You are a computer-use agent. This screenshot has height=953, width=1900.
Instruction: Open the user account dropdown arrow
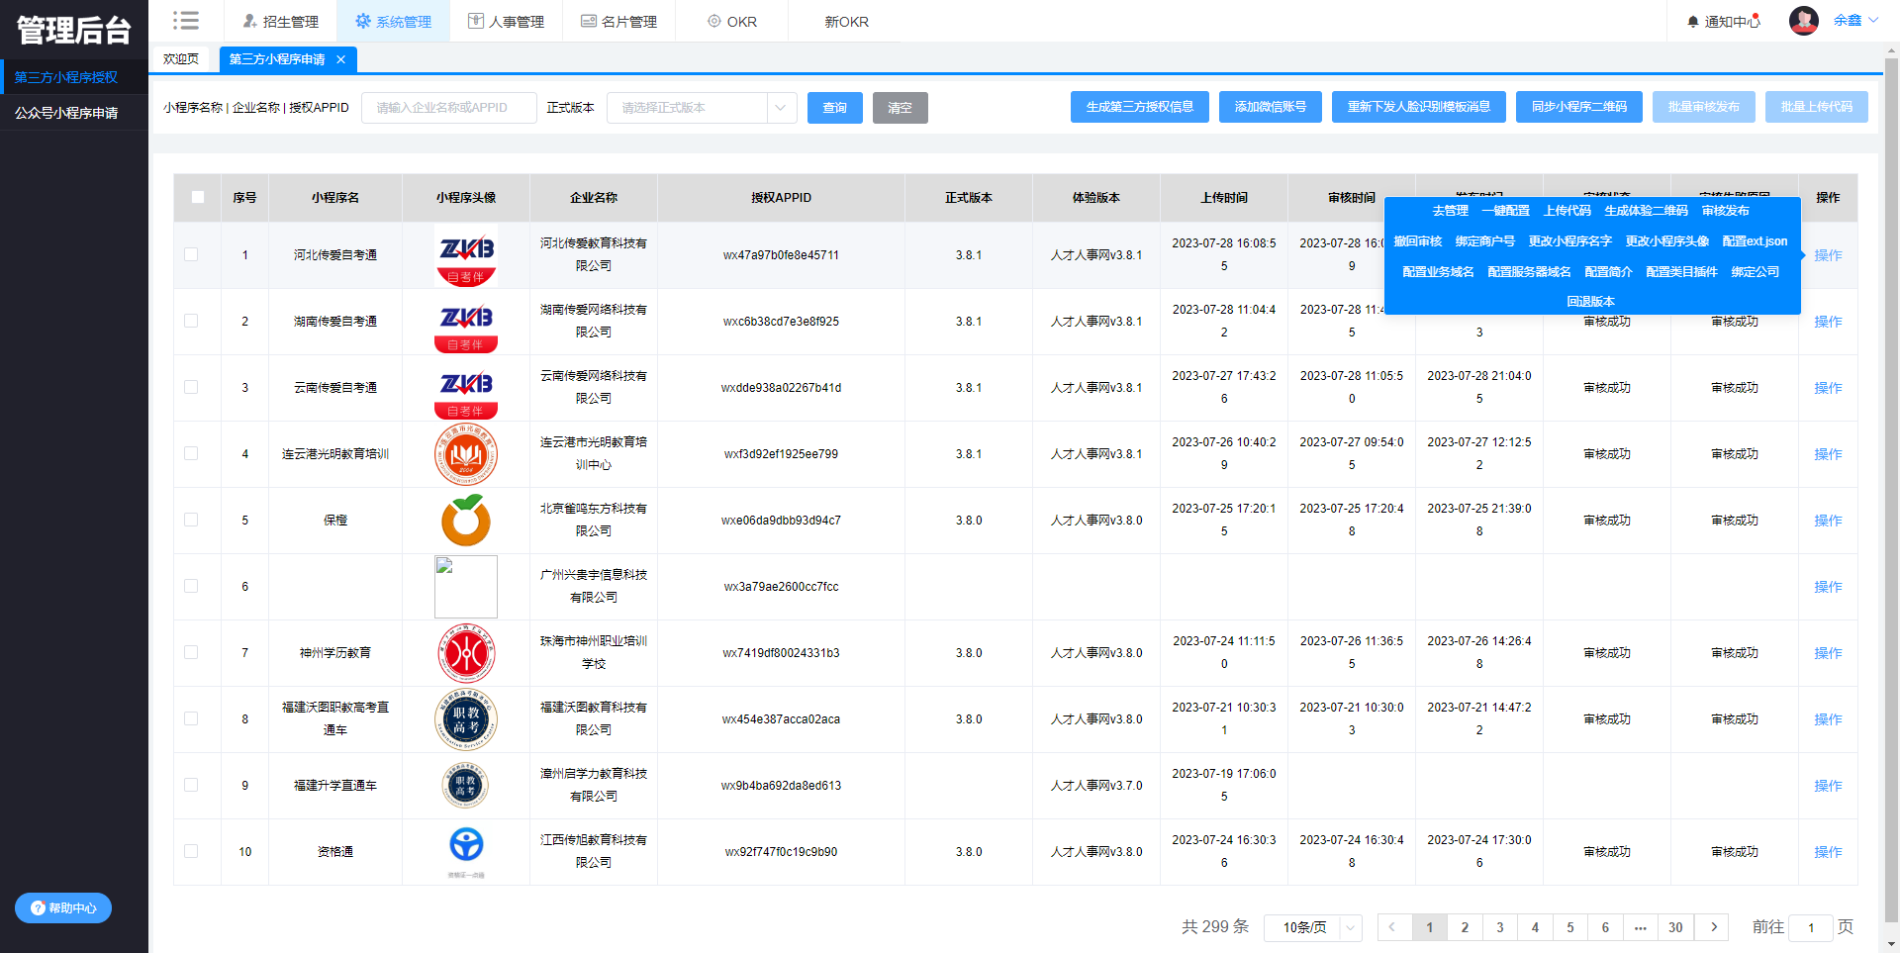pos(1873,21)
